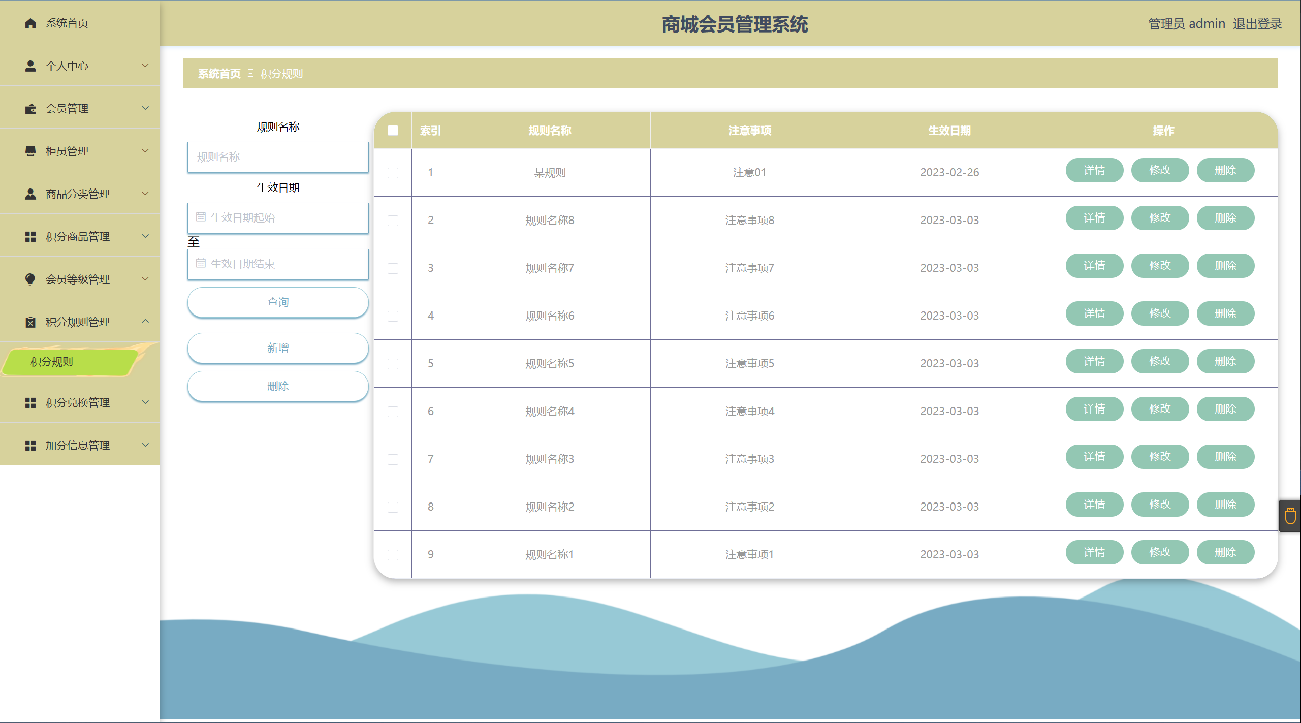Click the calendar icon in 生效日期起始 field

(201, 217)
